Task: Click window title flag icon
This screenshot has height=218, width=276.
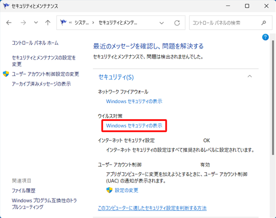Action: pos(6,6)
